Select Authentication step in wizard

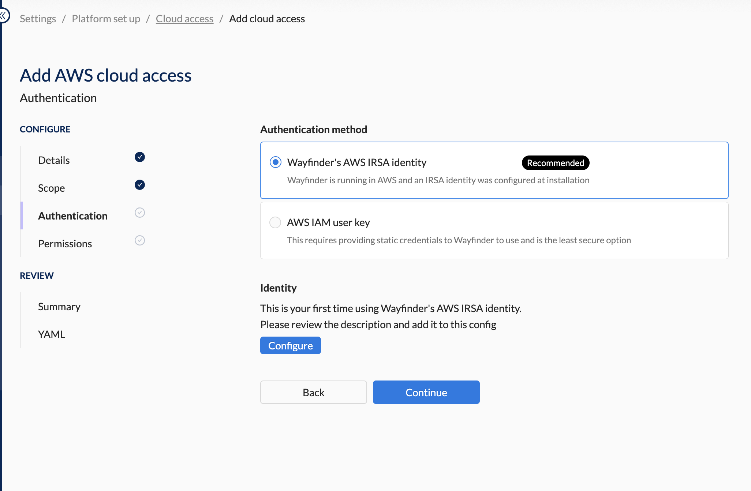(x=73, y=216)
